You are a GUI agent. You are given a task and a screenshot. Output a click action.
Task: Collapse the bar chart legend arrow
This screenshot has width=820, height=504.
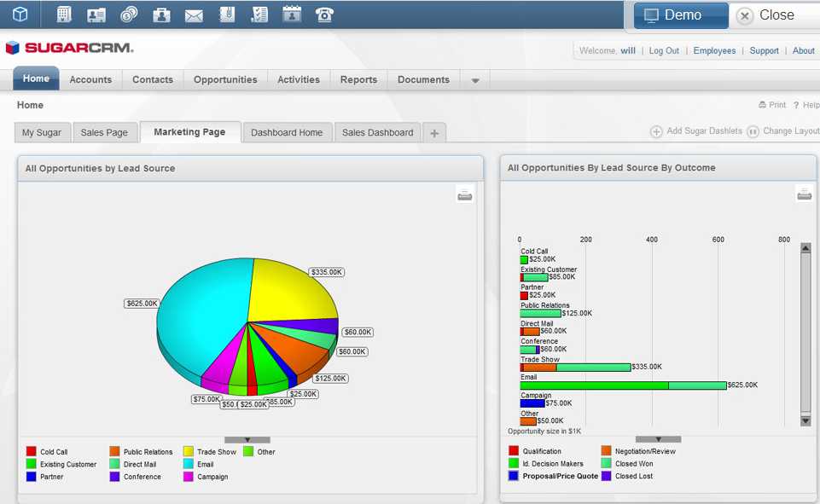click(x=659, y=439)
